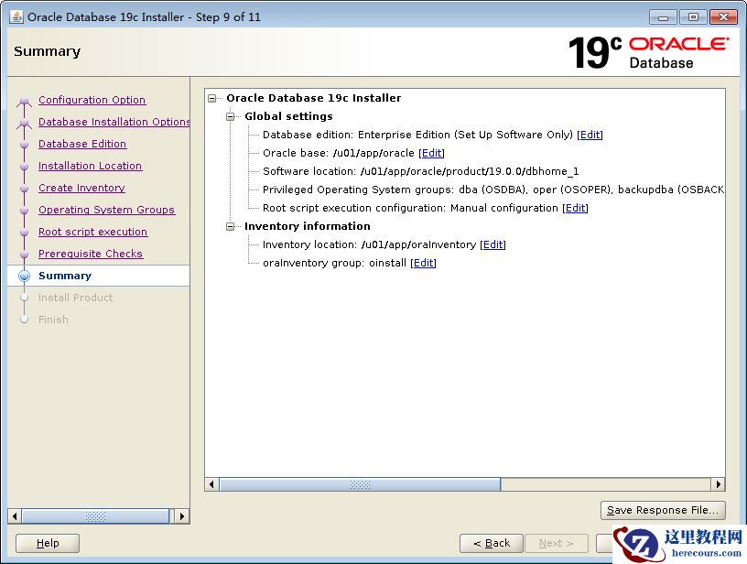Open Root script execution step
747x564 pixels.
coord(92,232)
